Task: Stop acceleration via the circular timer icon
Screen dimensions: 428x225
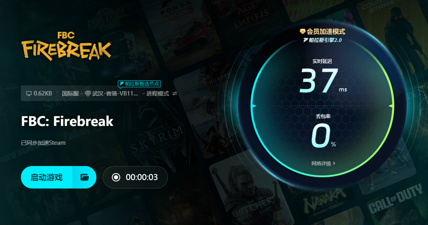Action: click(116, 178)
